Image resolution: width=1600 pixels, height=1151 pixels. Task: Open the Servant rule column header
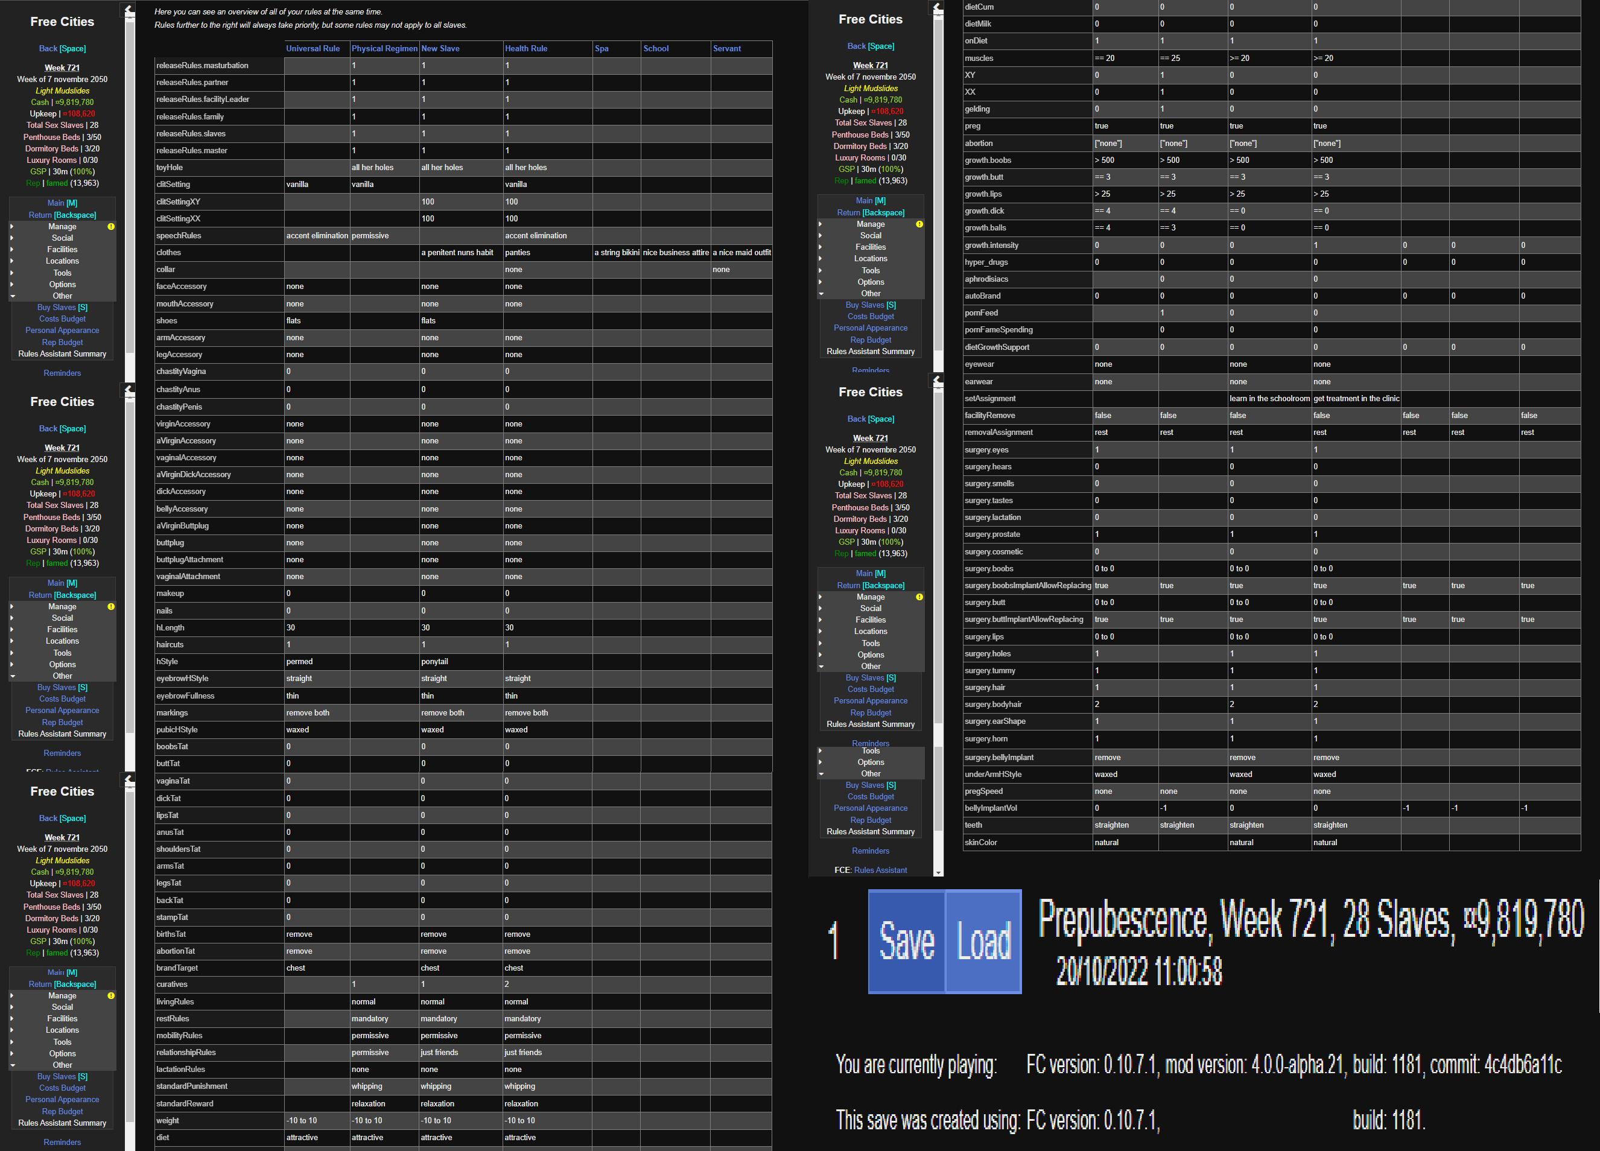(x=726, y=49)
